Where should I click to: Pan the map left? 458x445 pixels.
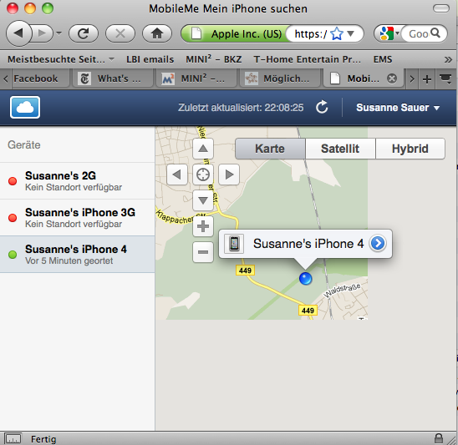(x=177, y=174)
